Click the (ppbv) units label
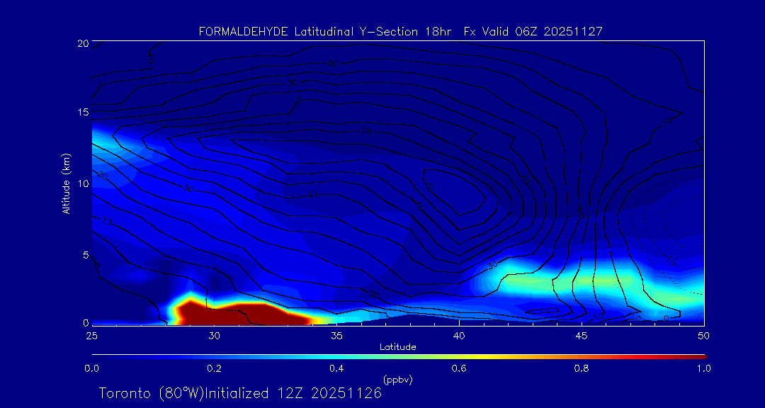 coord(397,380)
